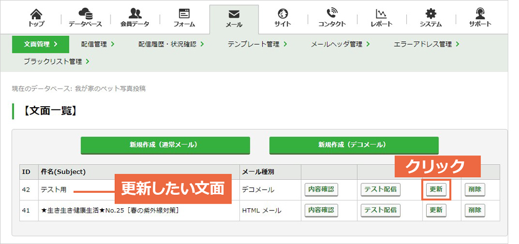Open 配信履歴・状況確認 submenu

coord(171,44)
